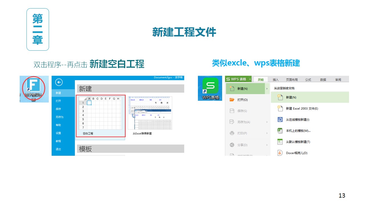Choose 从默认模板新建 in the WPS list
The width and height of the screenshot is (365, 205).
pyautogui.click(x=298, y=142)
